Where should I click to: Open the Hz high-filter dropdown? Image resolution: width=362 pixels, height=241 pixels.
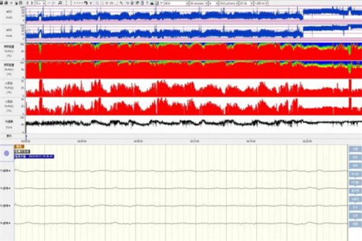tap(246, 3)
